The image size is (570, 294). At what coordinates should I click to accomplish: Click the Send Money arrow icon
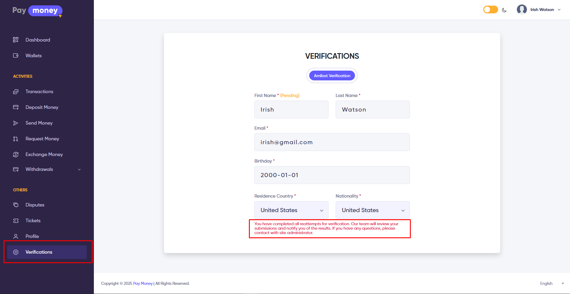point(16,123)
